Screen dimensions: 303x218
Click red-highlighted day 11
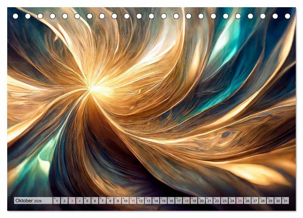133,201
